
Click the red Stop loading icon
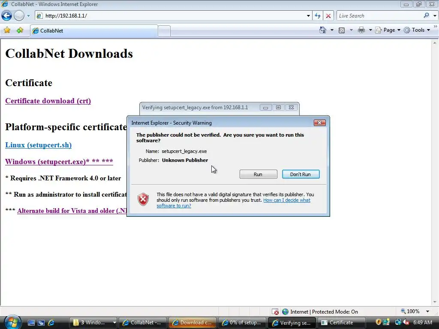click(328, 16)
